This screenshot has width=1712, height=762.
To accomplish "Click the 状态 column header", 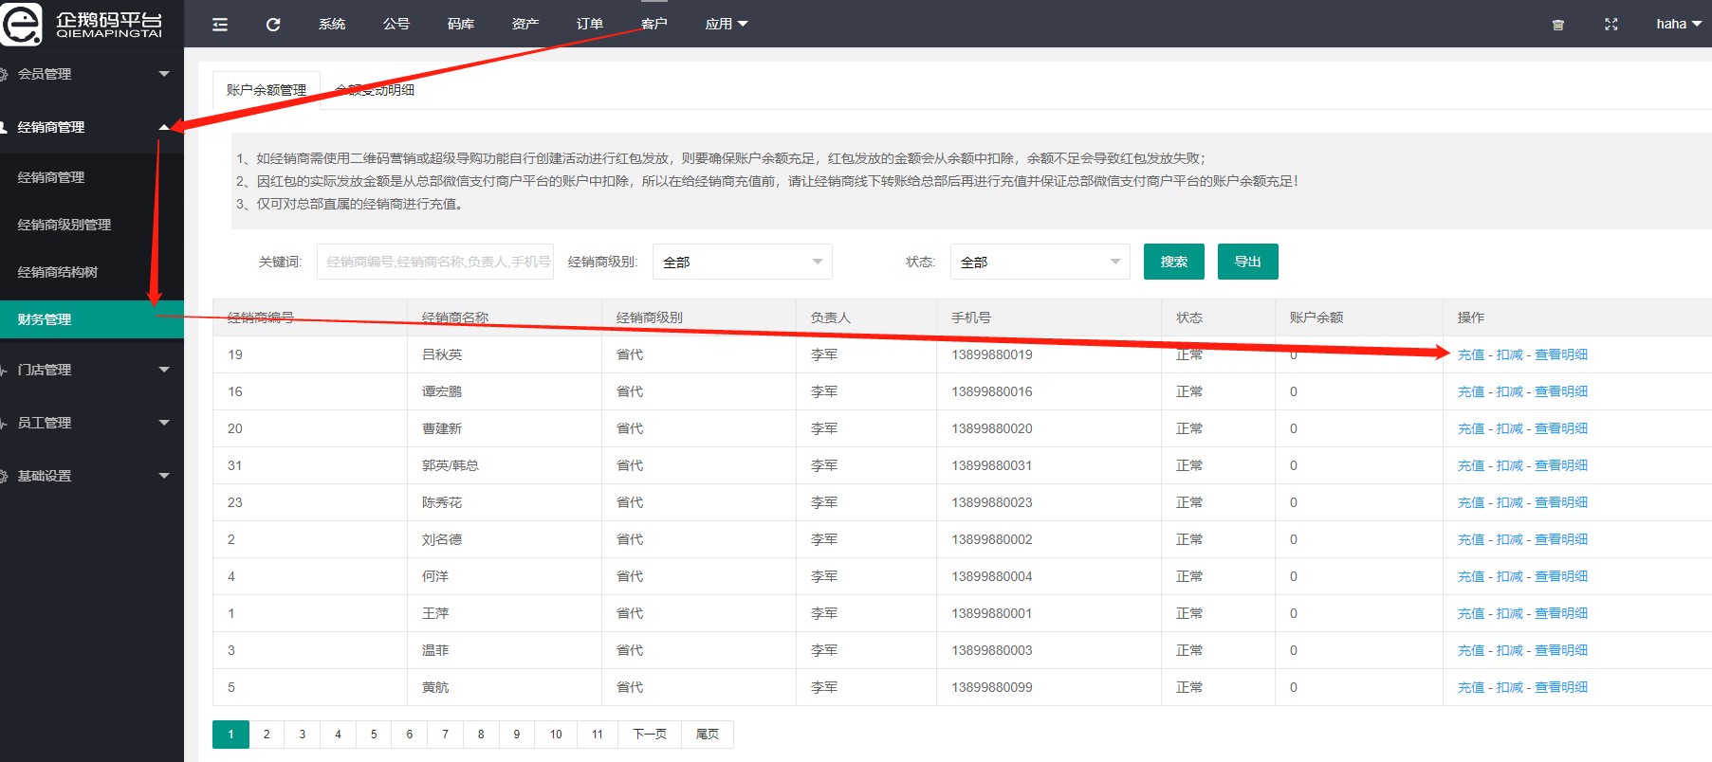I will pos(1189,317).
